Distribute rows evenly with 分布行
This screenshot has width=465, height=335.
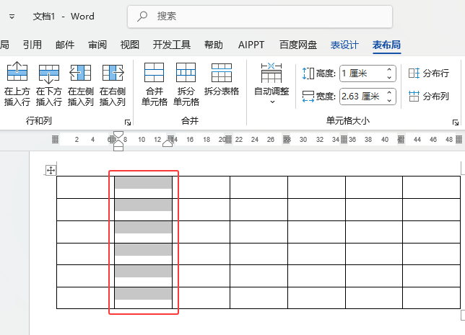point(429,73)
